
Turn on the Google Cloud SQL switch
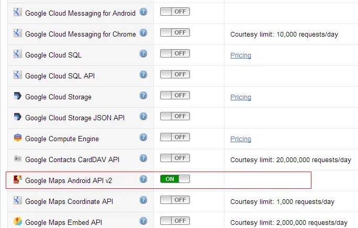point(175,53)
